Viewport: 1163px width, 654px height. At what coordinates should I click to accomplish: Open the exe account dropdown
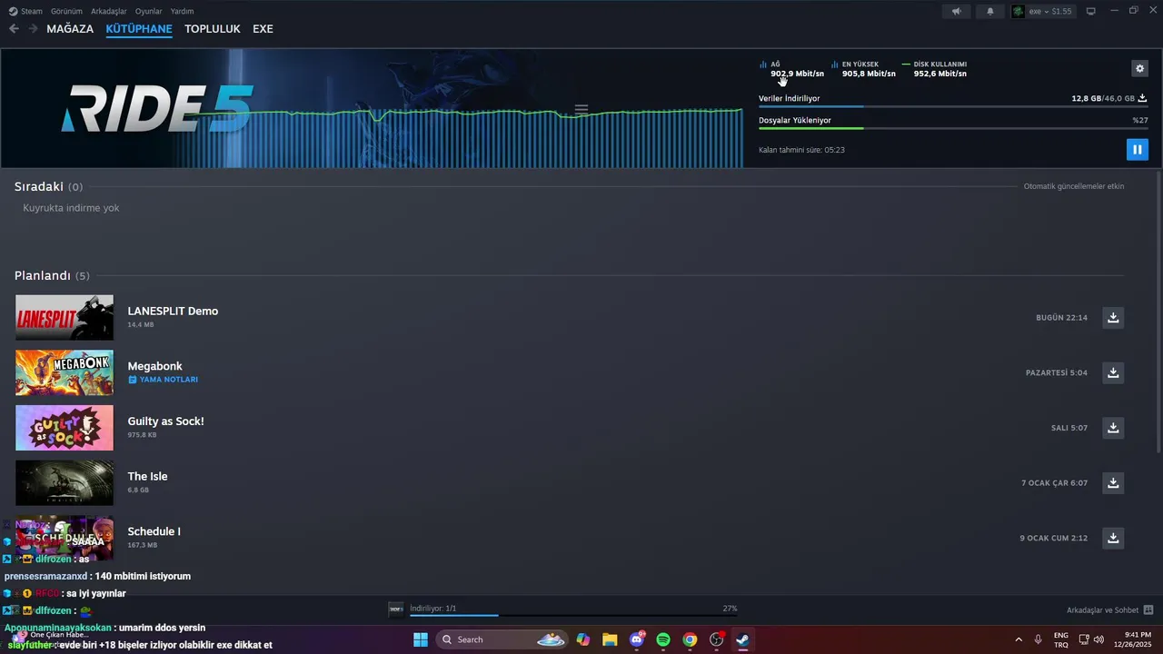[x=1042, y=11]
